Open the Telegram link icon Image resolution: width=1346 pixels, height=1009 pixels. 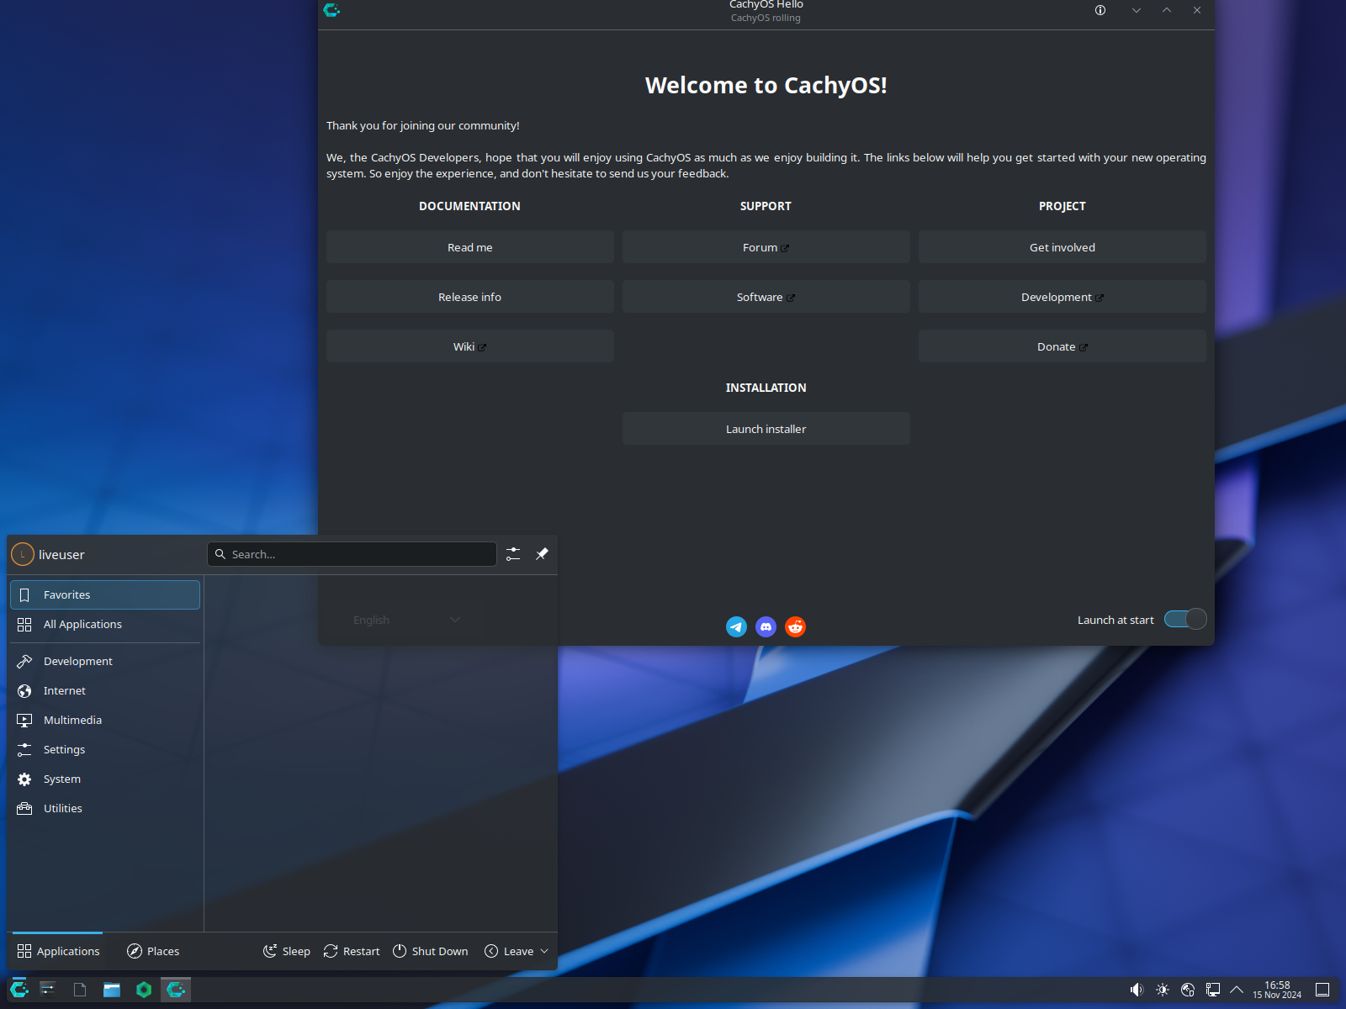tap(736, 626)
